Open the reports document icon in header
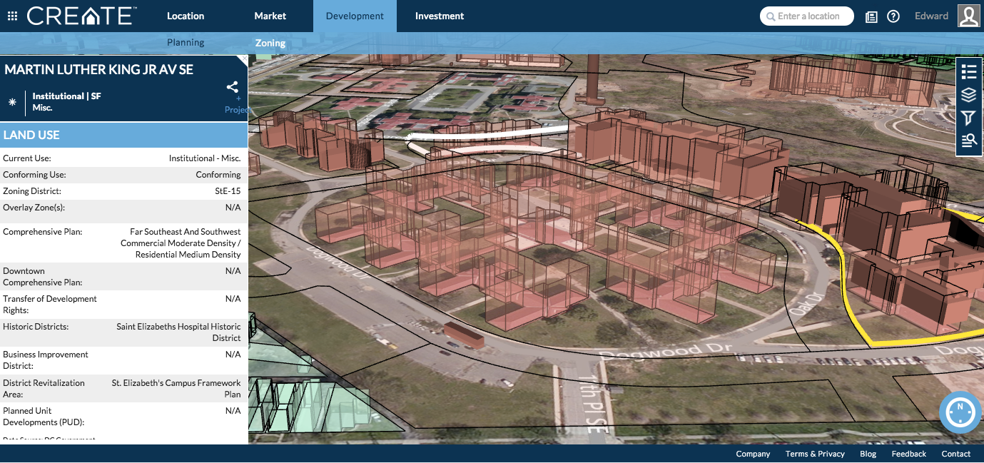Viewport: 984px width, 463px height. click(x=871, y=16)
